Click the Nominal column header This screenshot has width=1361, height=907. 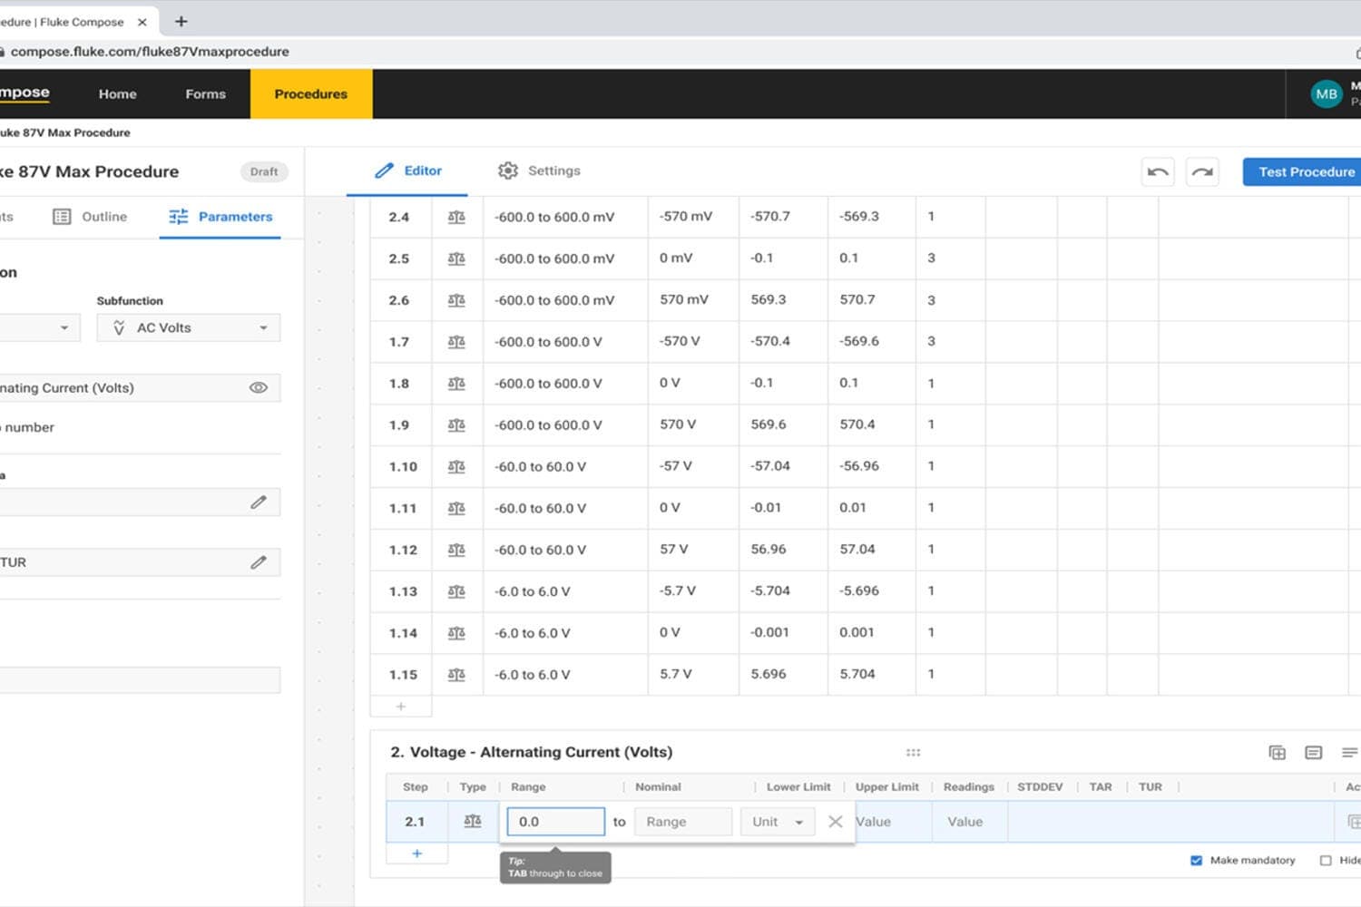coord(658,787)
